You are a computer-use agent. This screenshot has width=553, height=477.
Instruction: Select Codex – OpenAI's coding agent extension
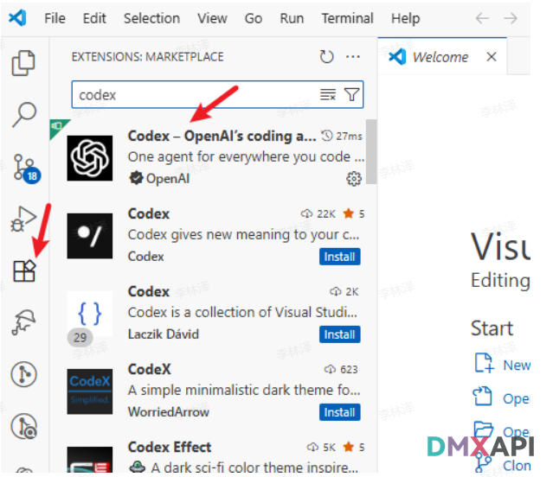(x=212, y=157)
